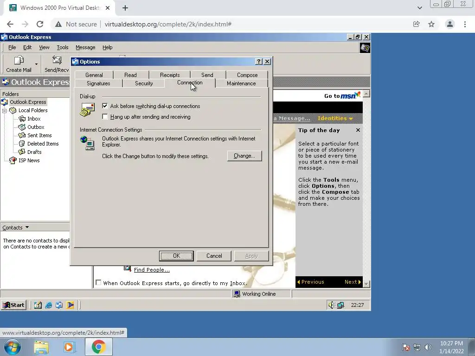Launch Outlook Express from quick launch
Viewport: 475px width, 356px height.
click(x=59, y=305)
